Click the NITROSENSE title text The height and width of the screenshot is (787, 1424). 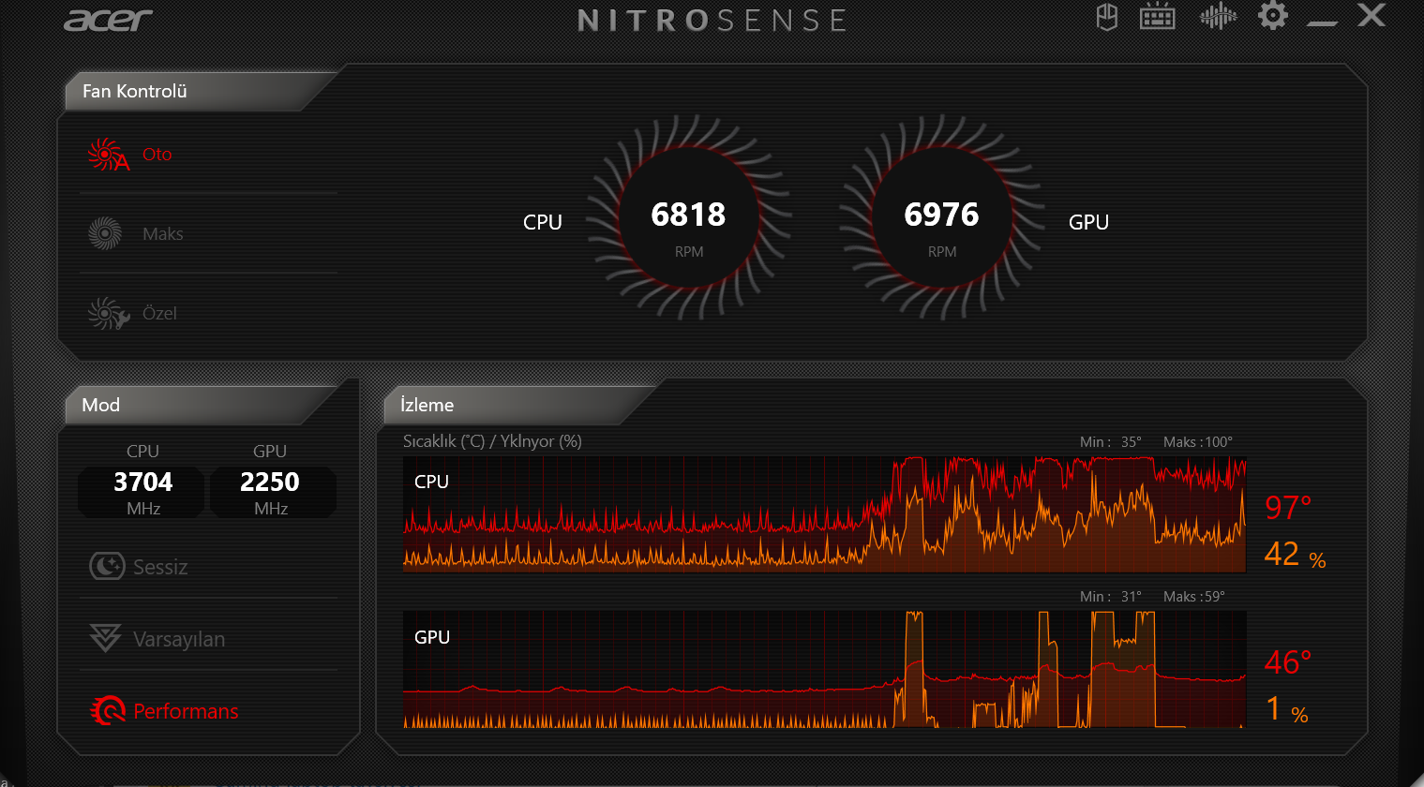(712, 20)
